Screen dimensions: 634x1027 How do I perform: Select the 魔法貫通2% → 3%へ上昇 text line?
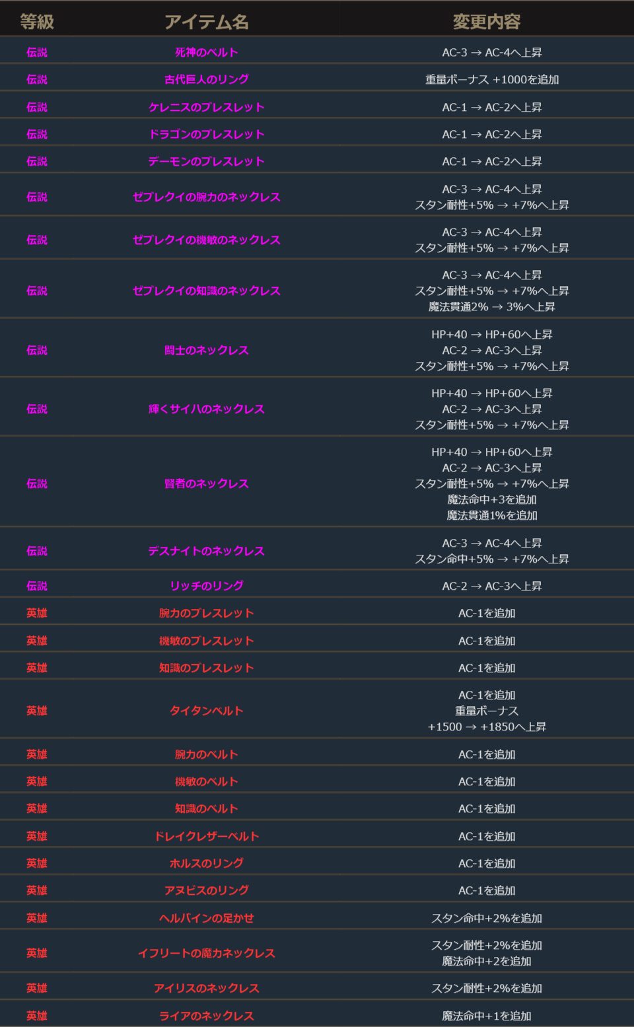pos(492,306)
